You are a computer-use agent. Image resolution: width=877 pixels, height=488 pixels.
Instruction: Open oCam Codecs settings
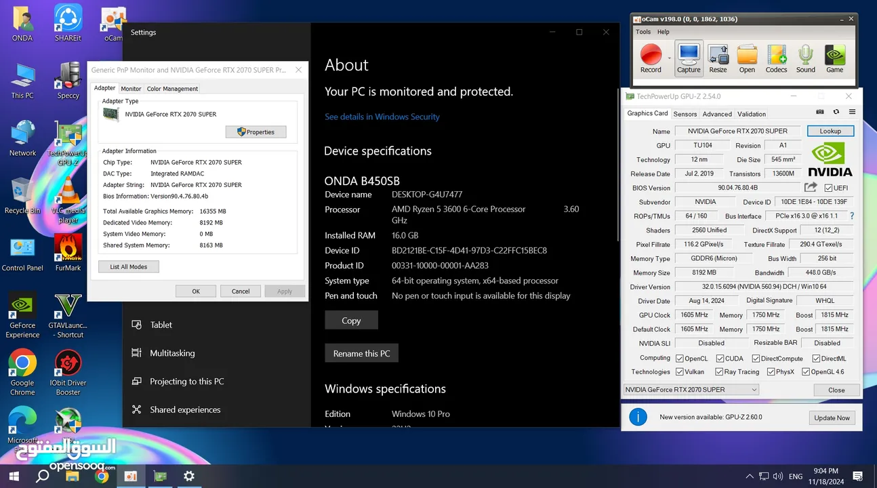776,58
